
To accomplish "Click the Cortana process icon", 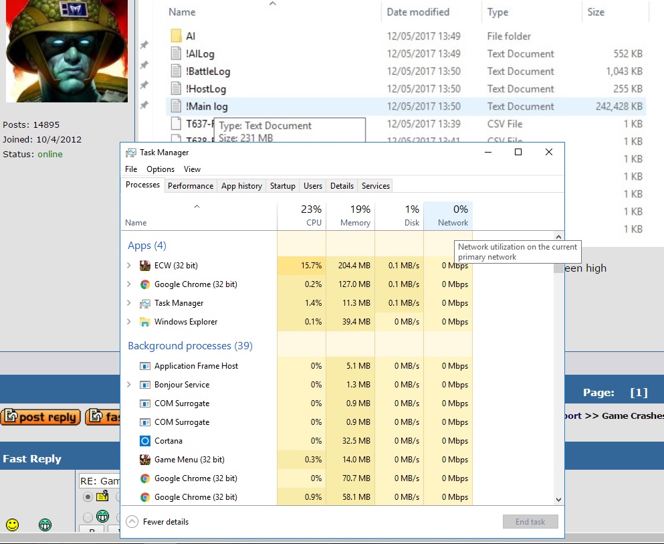I will pyautogui.click(x=145, y=441).
